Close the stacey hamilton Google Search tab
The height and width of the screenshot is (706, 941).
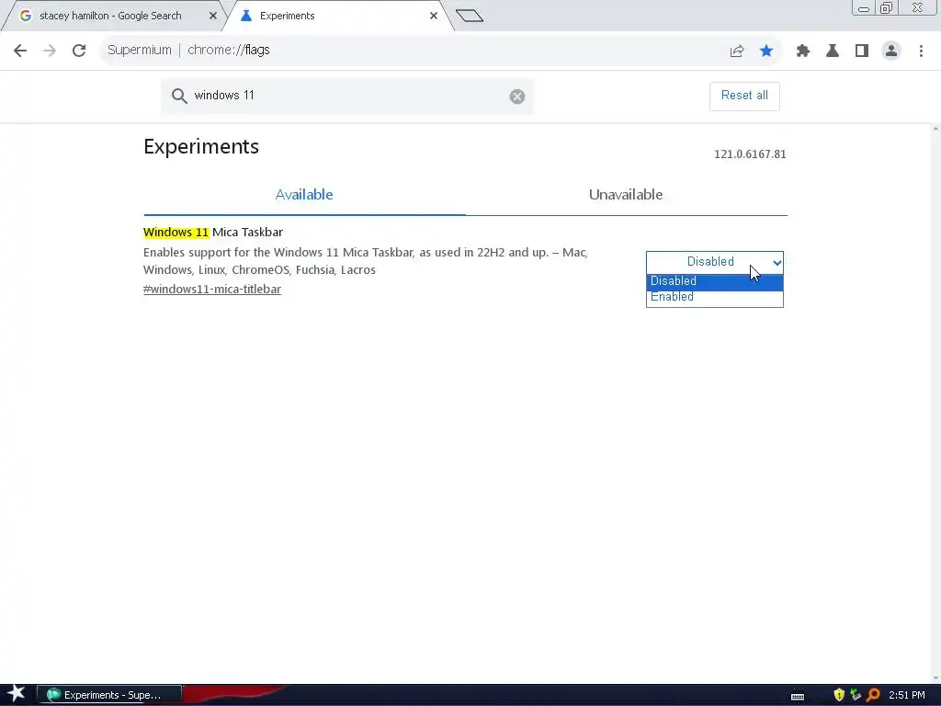[x=212, y=16]
